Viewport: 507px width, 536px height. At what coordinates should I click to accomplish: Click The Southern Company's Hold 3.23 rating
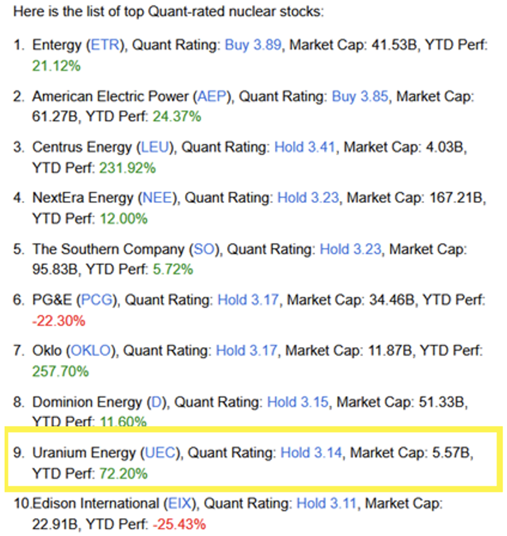pyautogui.click(x=350, y=249)
